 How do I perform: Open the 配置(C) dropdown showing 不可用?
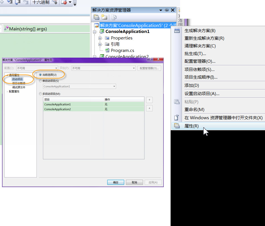click(37, 68)
